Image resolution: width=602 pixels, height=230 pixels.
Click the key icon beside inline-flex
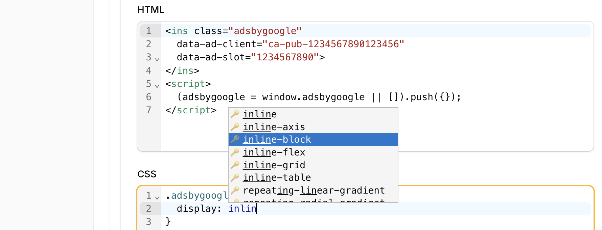click(x=235, y=152)
